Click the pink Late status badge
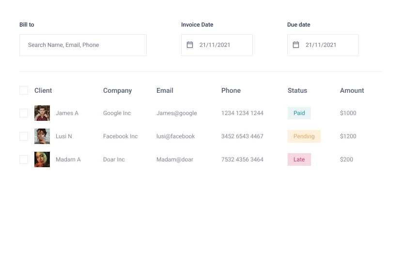Viewport: 402px width, 260px height. 299,159
